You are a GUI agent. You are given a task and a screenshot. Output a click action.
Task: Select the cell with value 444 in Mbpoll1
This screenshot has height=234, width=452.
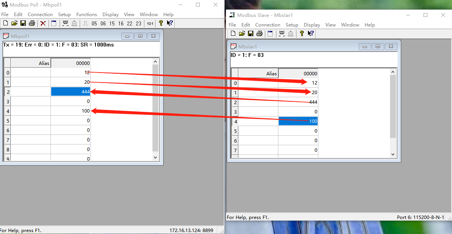point(70,92)
